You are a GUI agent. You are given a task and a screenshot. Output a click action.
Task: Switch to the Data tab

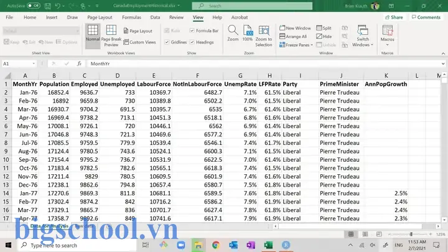(x=155, y=17)
